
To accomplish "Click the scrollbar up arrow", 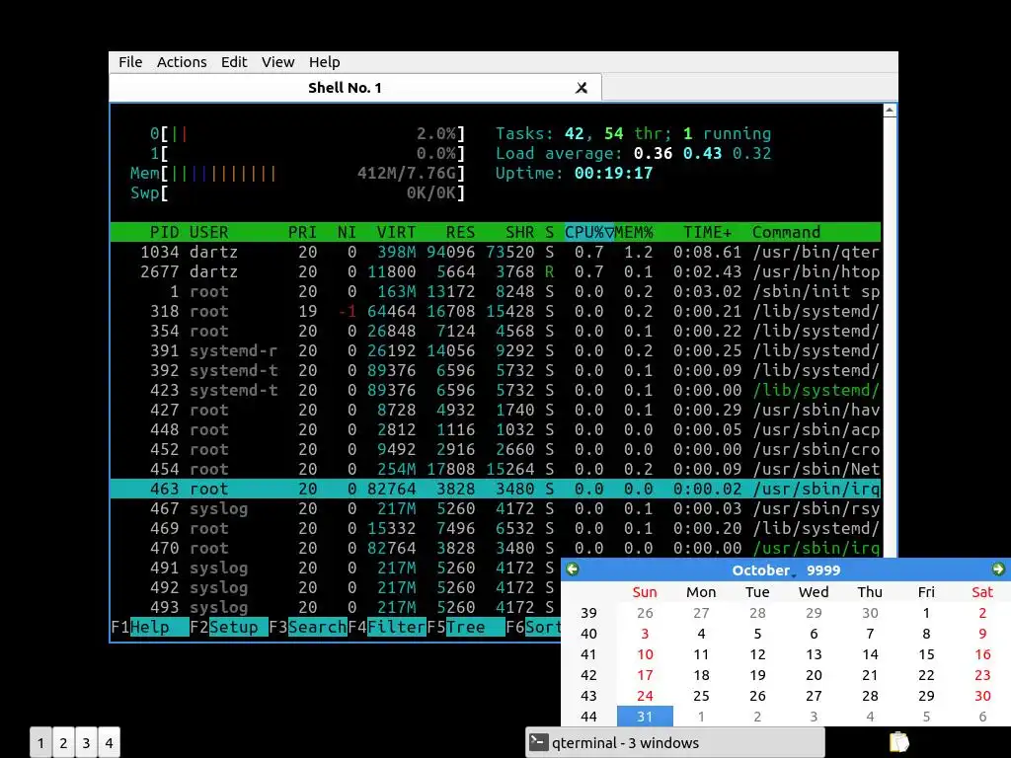I will 890,111.
